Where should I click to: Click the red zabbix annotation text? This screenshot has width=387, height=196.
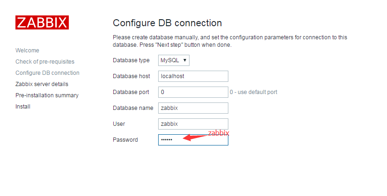click(x=218, y=133)
